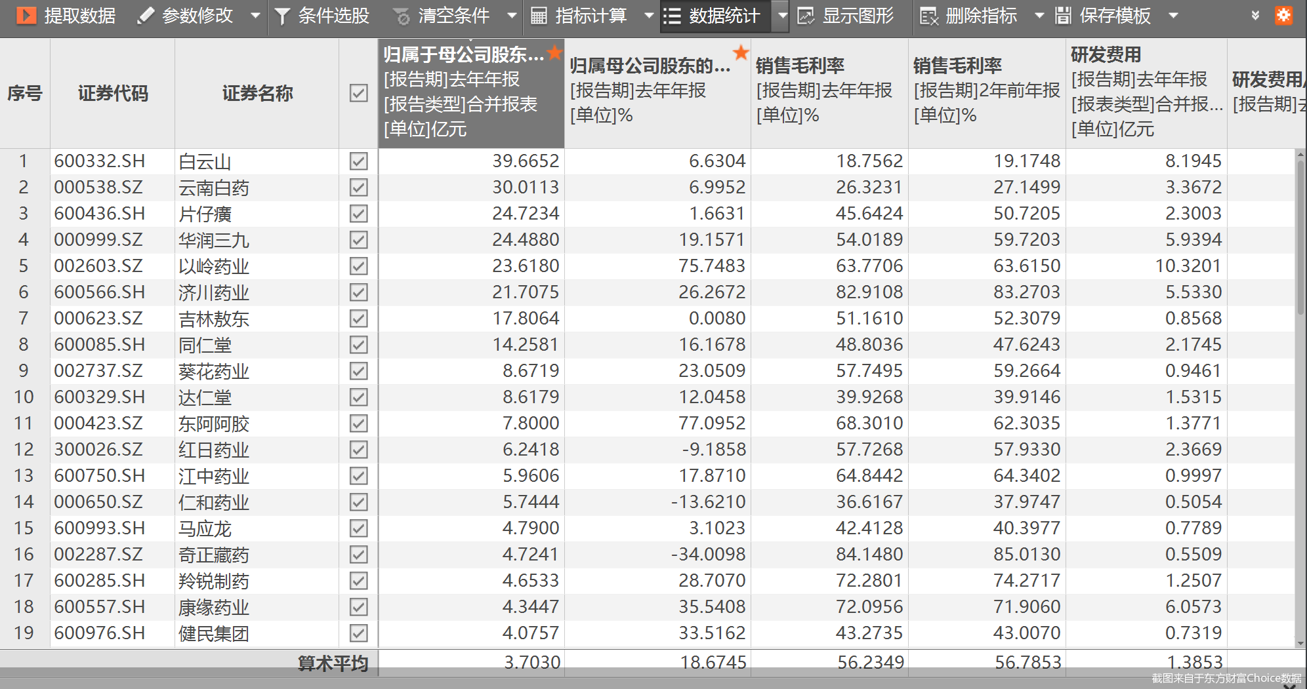Uncheck the checkbox for 吉林敖东
1307x689 pixels.
[358, 319]
